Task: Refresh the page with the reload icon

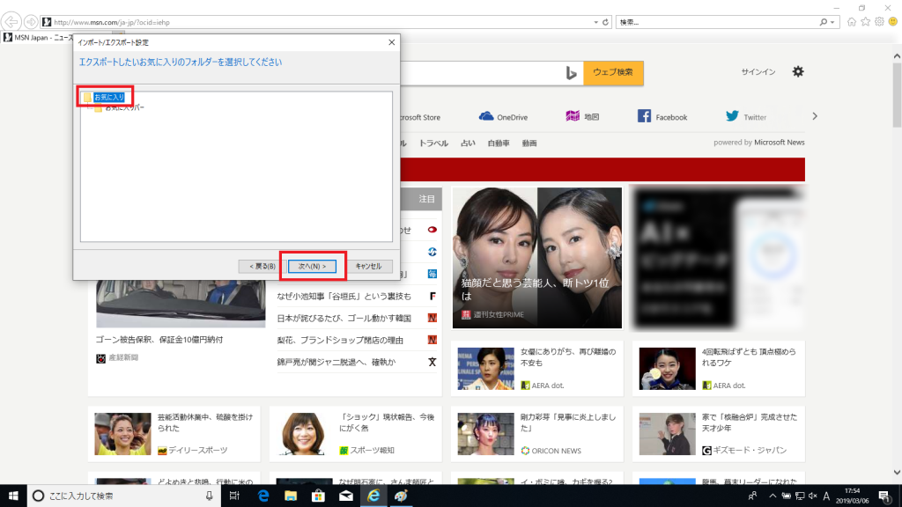Action: (x=606, y=23)
